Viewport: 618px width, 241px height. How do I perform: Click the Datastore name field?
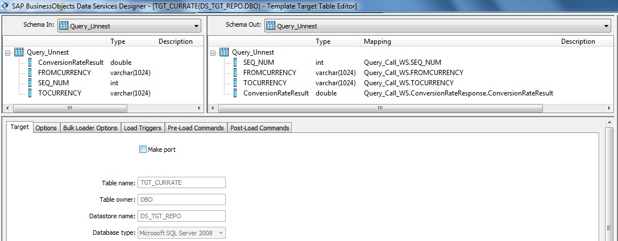181,216
